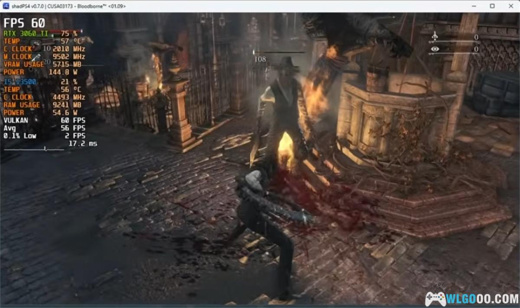
Task: Click the VULKAN 60 FPS line
Action: point(43,120)
